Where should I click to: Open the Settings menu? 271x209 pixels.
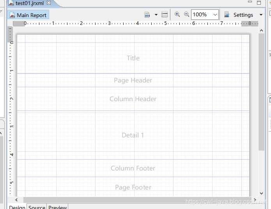[243, 15]
